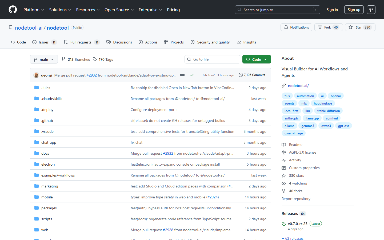Select the qwen-image topic tag
384x240 pixels.
(x=294, y=133)
